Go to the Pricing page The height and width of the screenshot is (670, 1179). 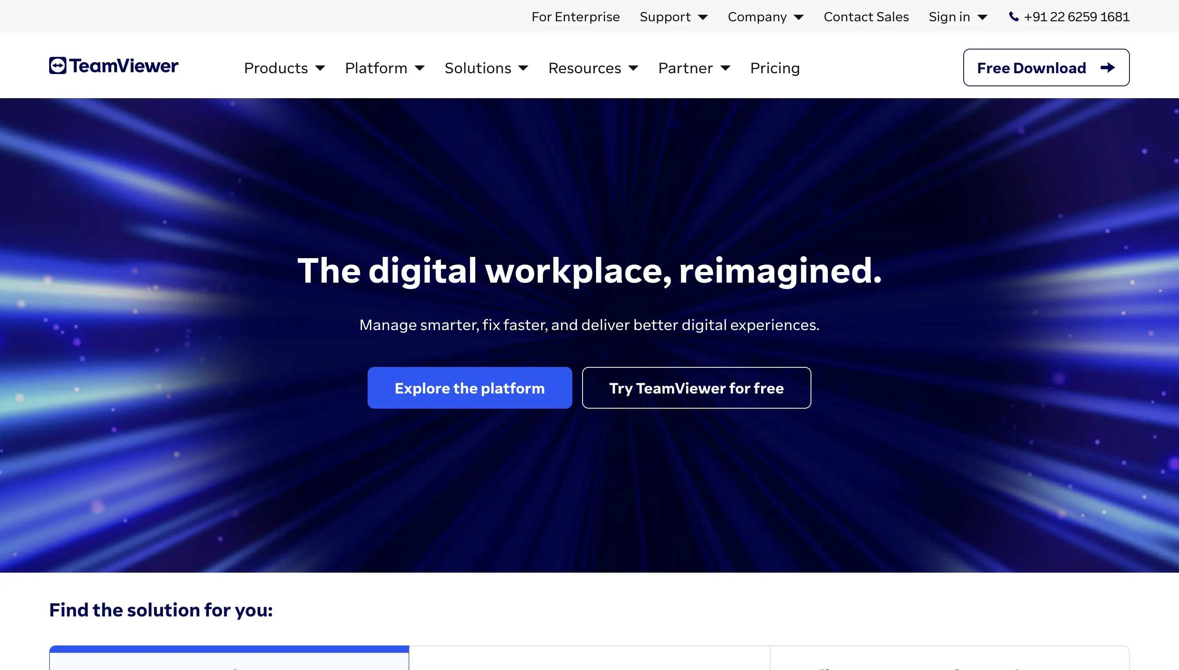coord(775,68)
